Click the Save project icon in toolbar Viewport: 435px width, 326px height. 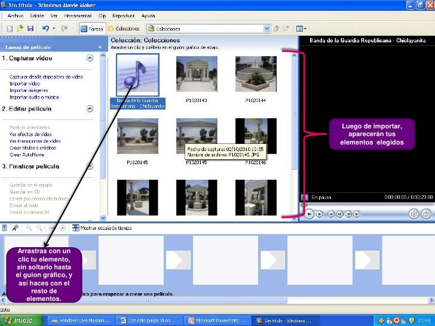32,28
